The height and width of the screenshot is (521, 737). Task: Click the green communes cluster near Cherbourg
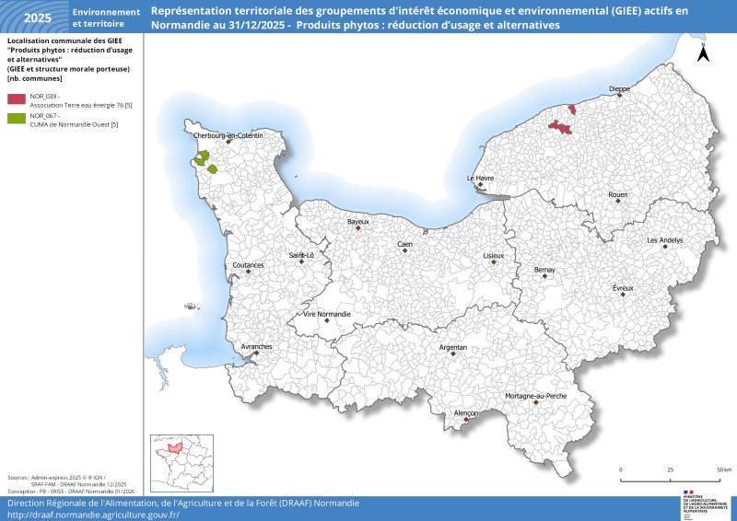(x=205, y=161)
